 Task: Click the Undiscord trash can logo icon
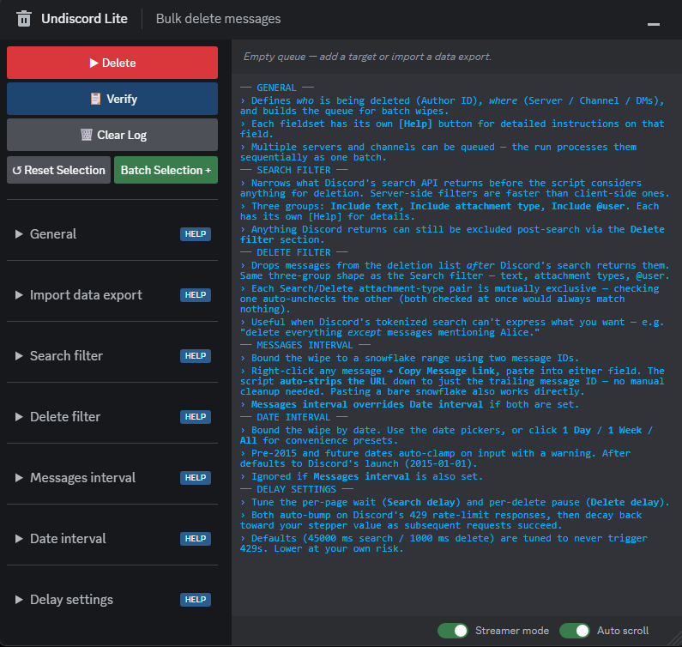tap(23, 19)
